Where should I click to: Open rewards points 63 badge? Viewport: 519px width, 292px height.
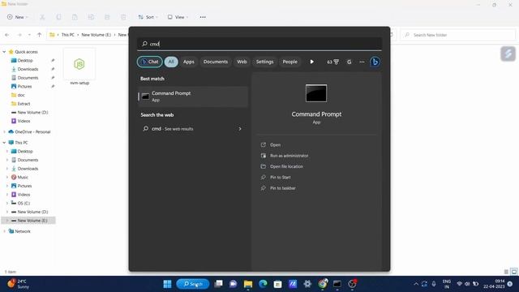(x=332, y=62)
